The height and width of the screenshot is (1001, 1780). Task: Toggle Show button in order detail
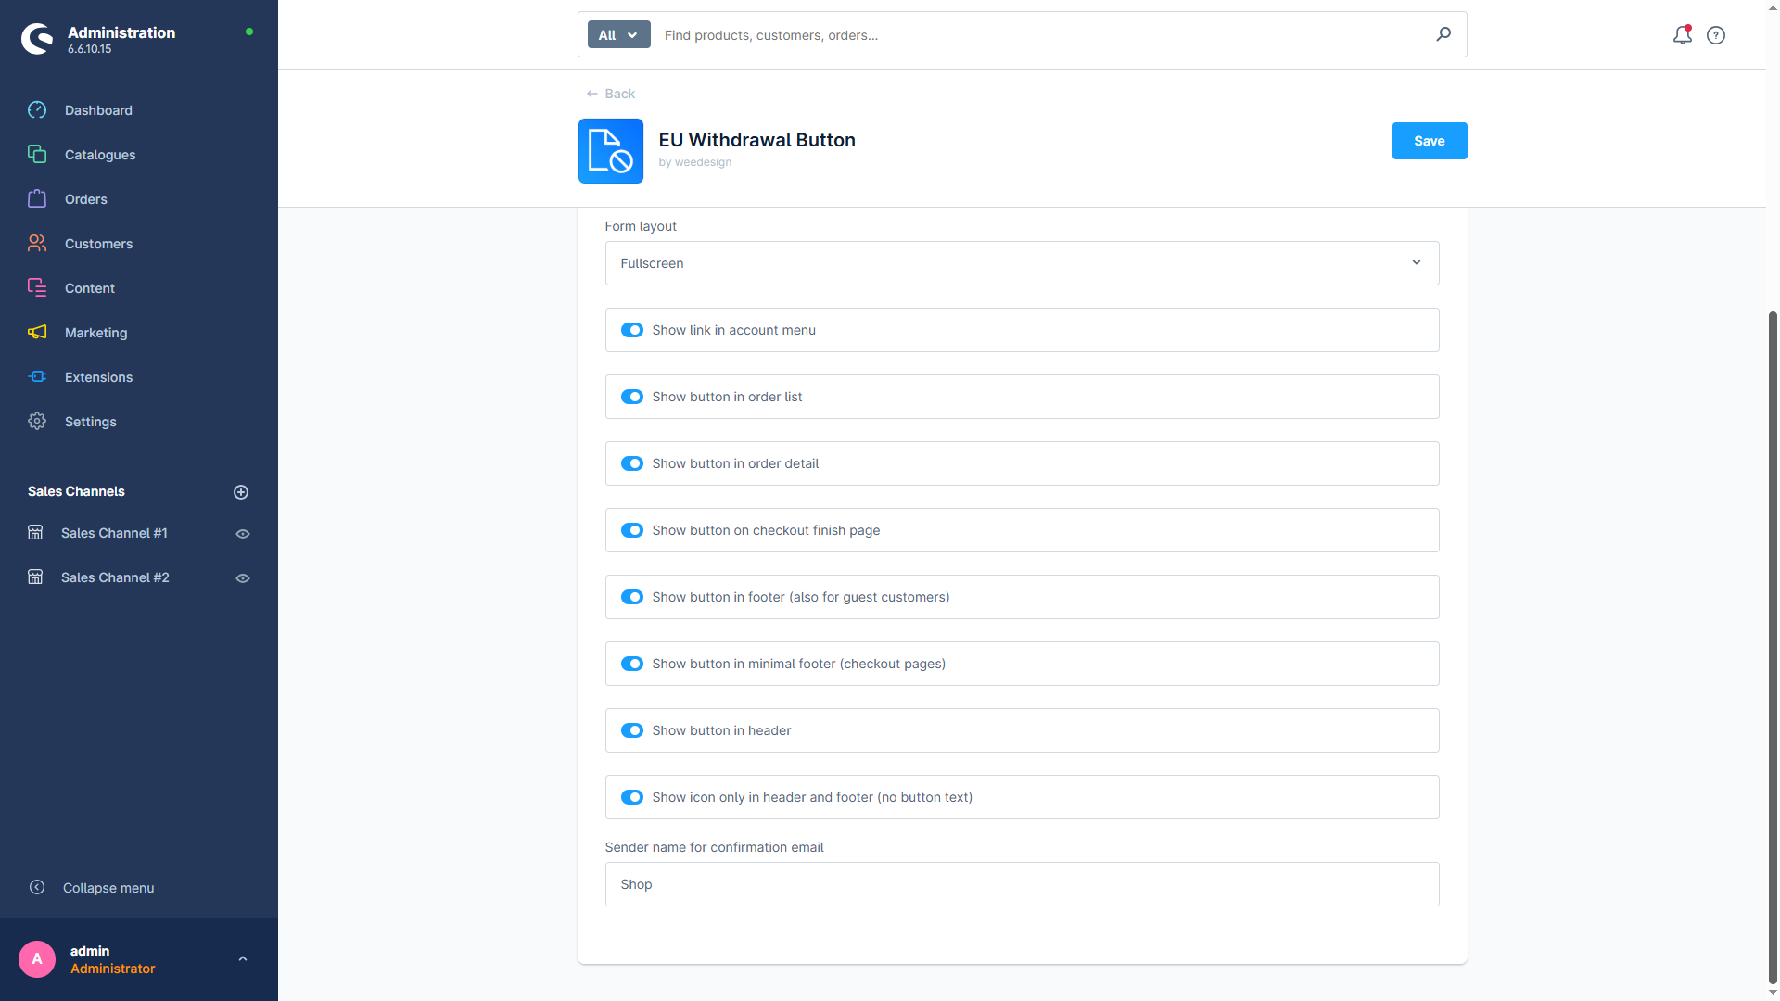632,463
